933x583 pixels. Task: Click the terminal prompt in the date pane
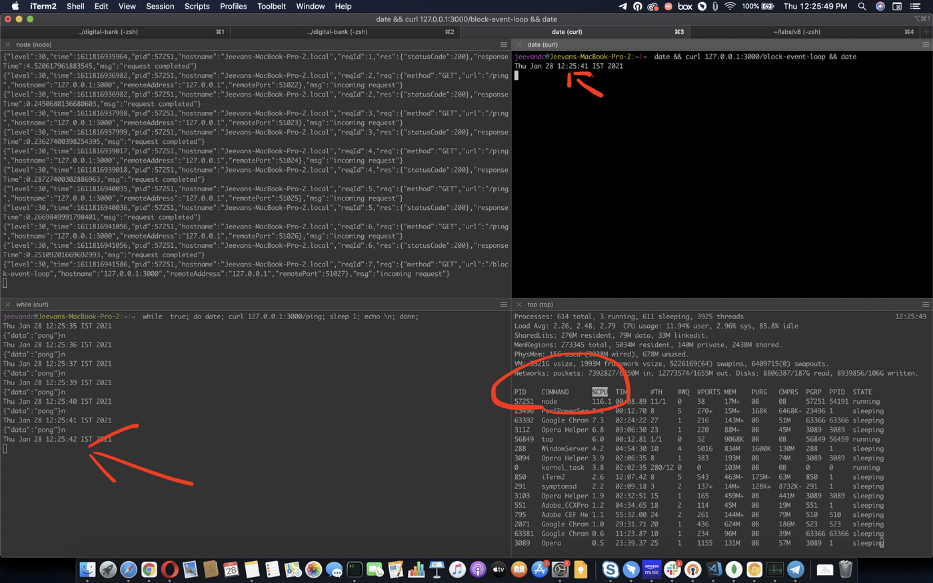(x=516, y=75)
